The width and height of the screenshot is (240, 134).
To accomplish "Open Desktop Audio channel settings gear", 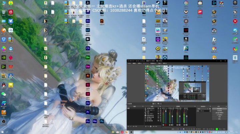I will coord(184,125).
